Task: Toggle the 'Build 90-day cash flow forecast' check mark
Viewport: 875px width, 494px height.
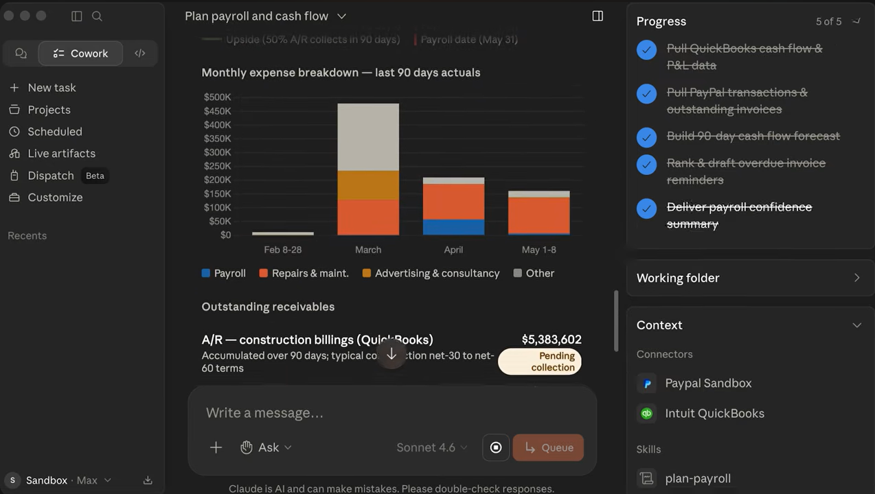Action: [646, 137]
